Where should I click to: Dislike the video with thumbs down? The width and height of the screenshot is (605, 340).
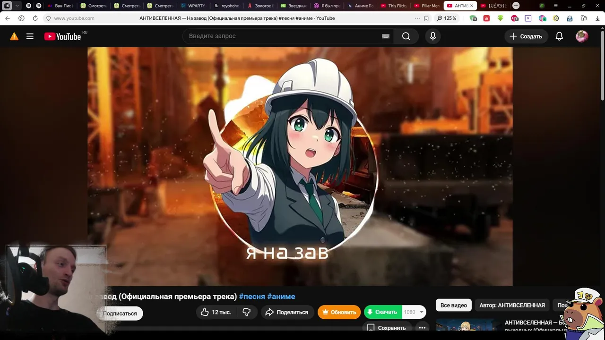(246, 312)
